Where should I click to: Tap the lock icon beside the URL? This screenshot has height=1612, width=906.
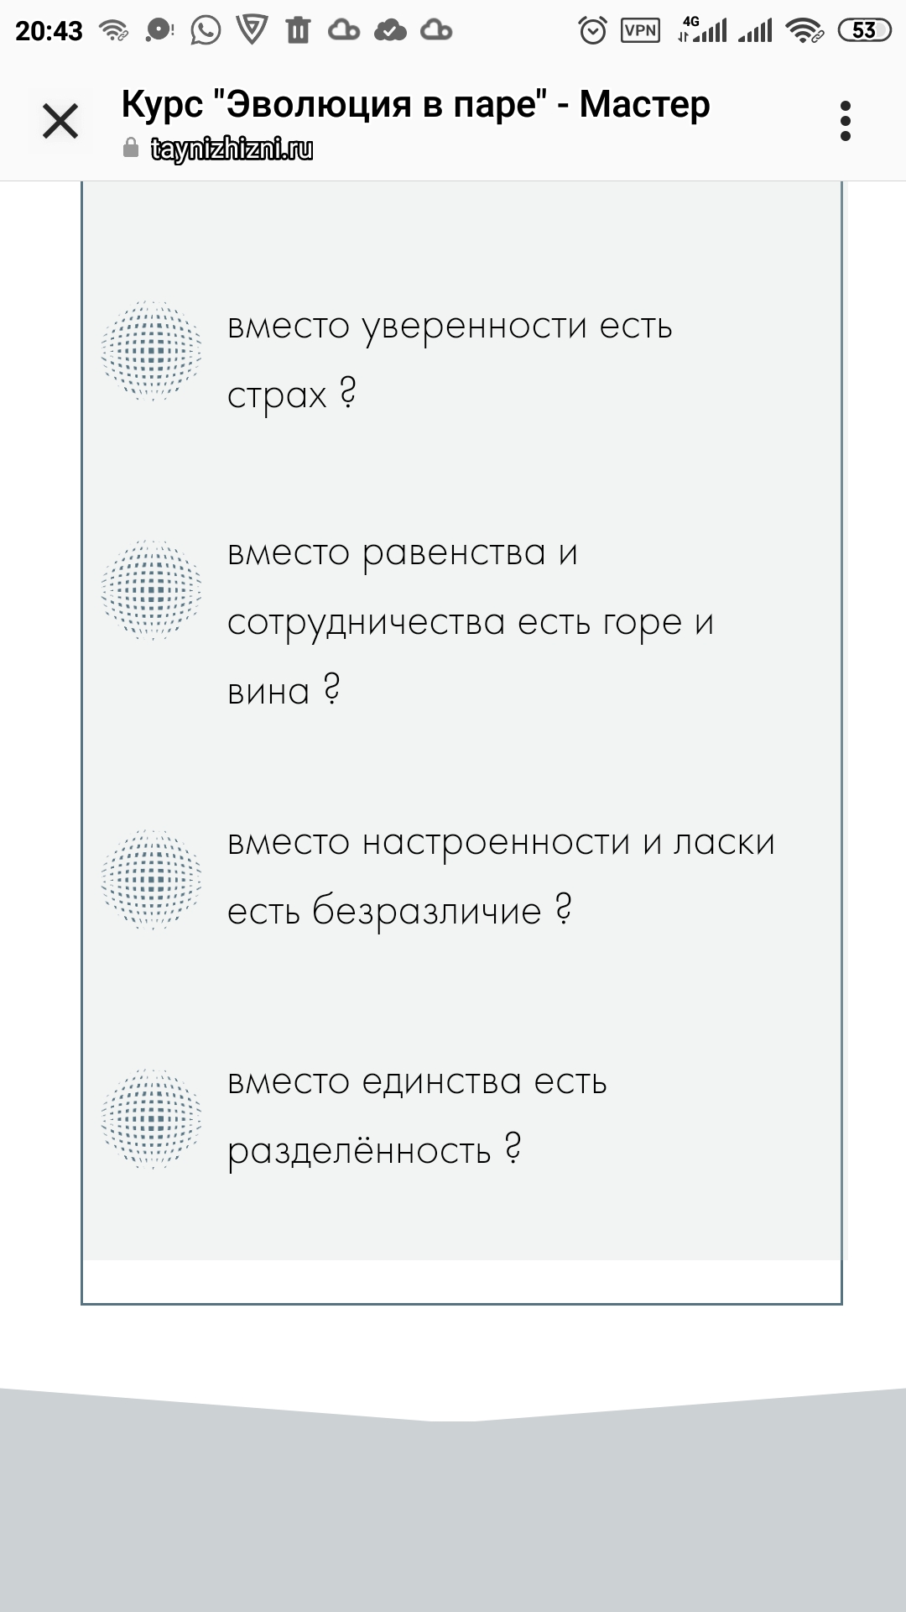click(131, 149)
